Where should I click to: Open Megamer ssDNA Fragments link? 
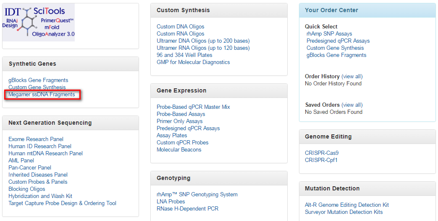point(42,94)
